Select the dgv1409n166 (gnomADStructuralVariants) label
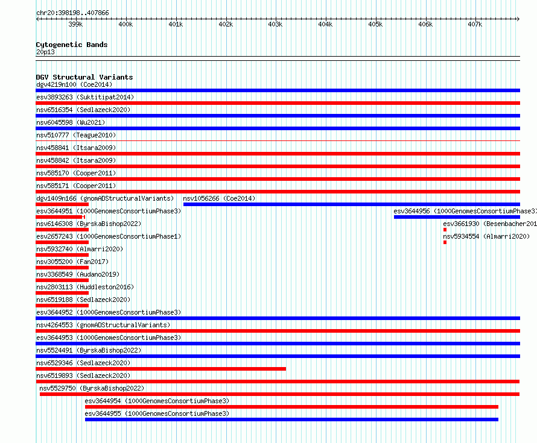This screenshot has height=443, width=537. tap(105, 198)
